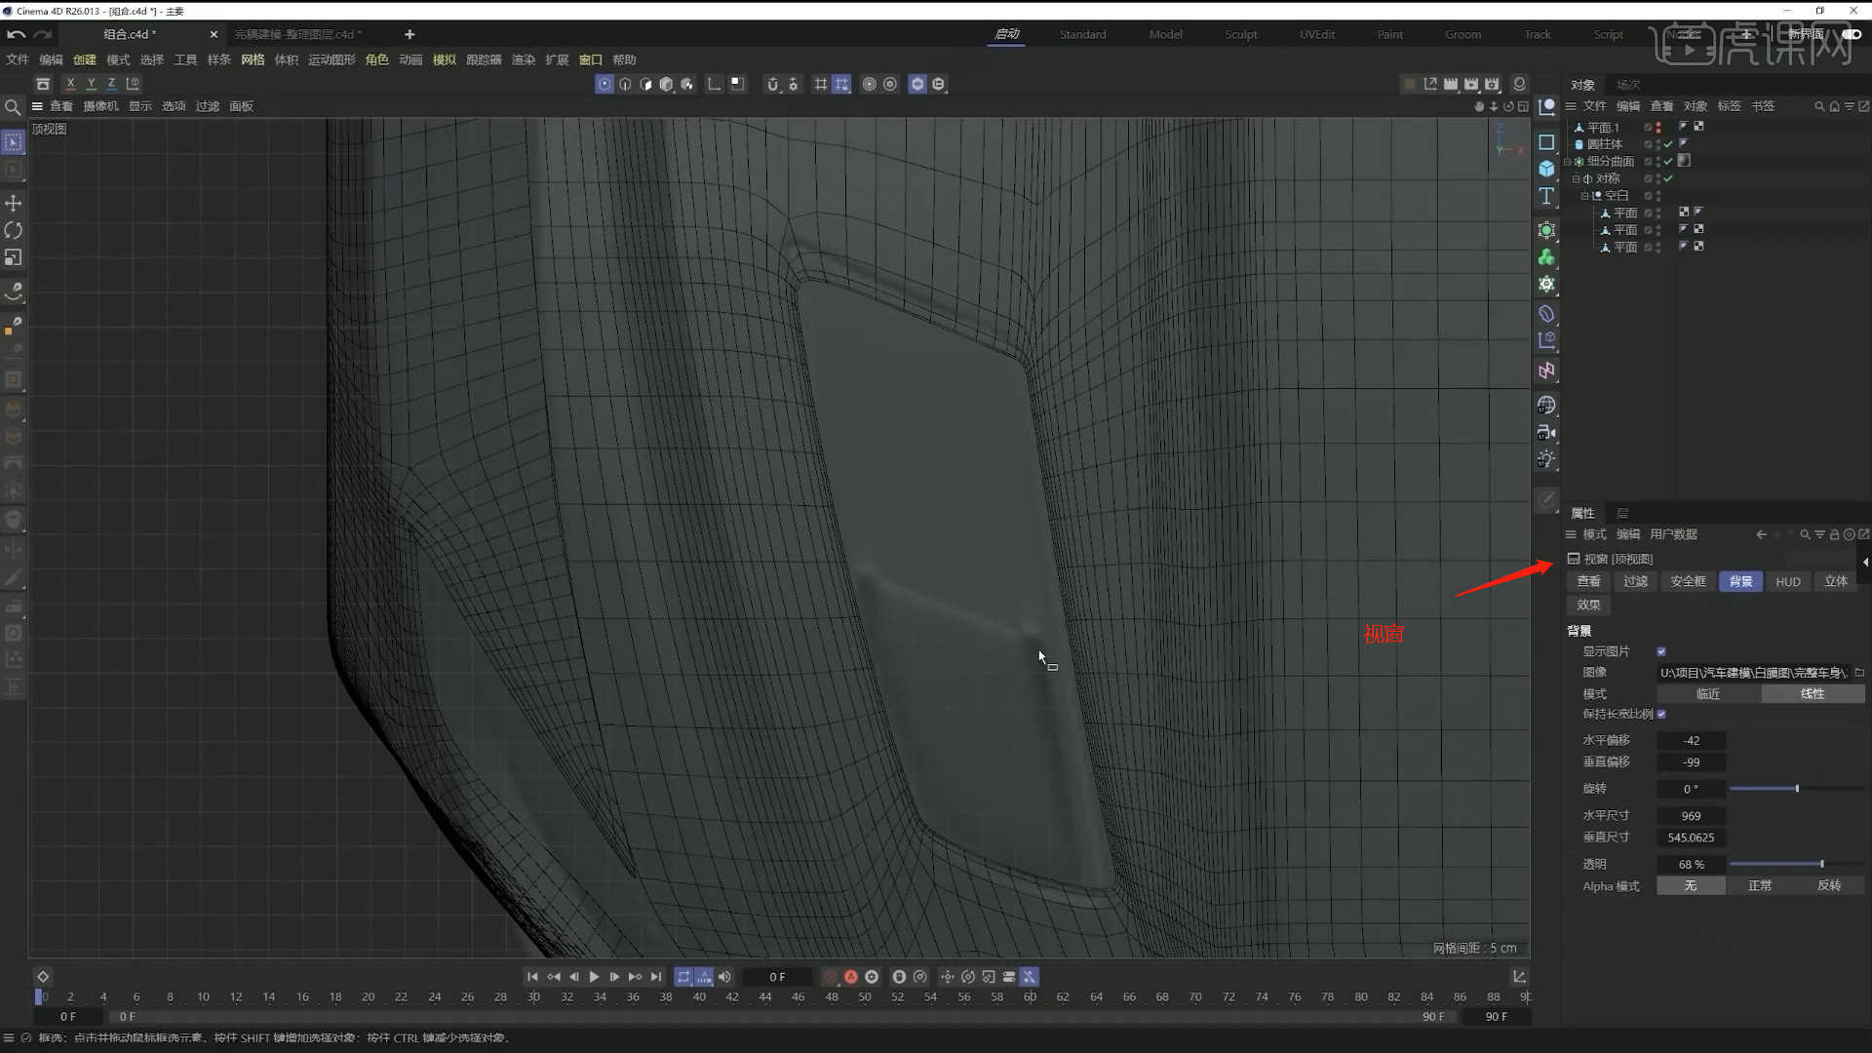
Task: Toggle loop playback mode icon in timeline
Action: pos(683,977)
